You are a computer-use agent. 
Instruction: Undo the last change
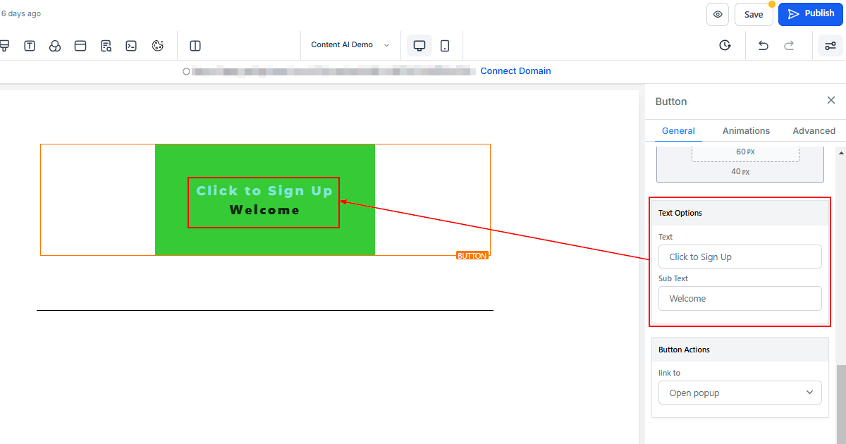click(763, 46)
